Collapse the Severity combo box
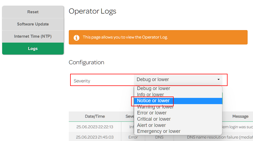The width and height of the screenshot is (253, 141). (178, 79)
